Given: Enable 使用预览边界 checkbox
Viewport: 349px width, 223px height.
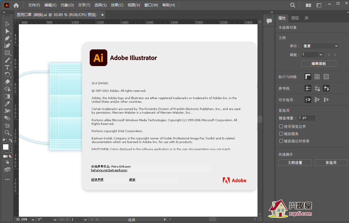Looking at the screenshot, I should (x=281, y=126).
